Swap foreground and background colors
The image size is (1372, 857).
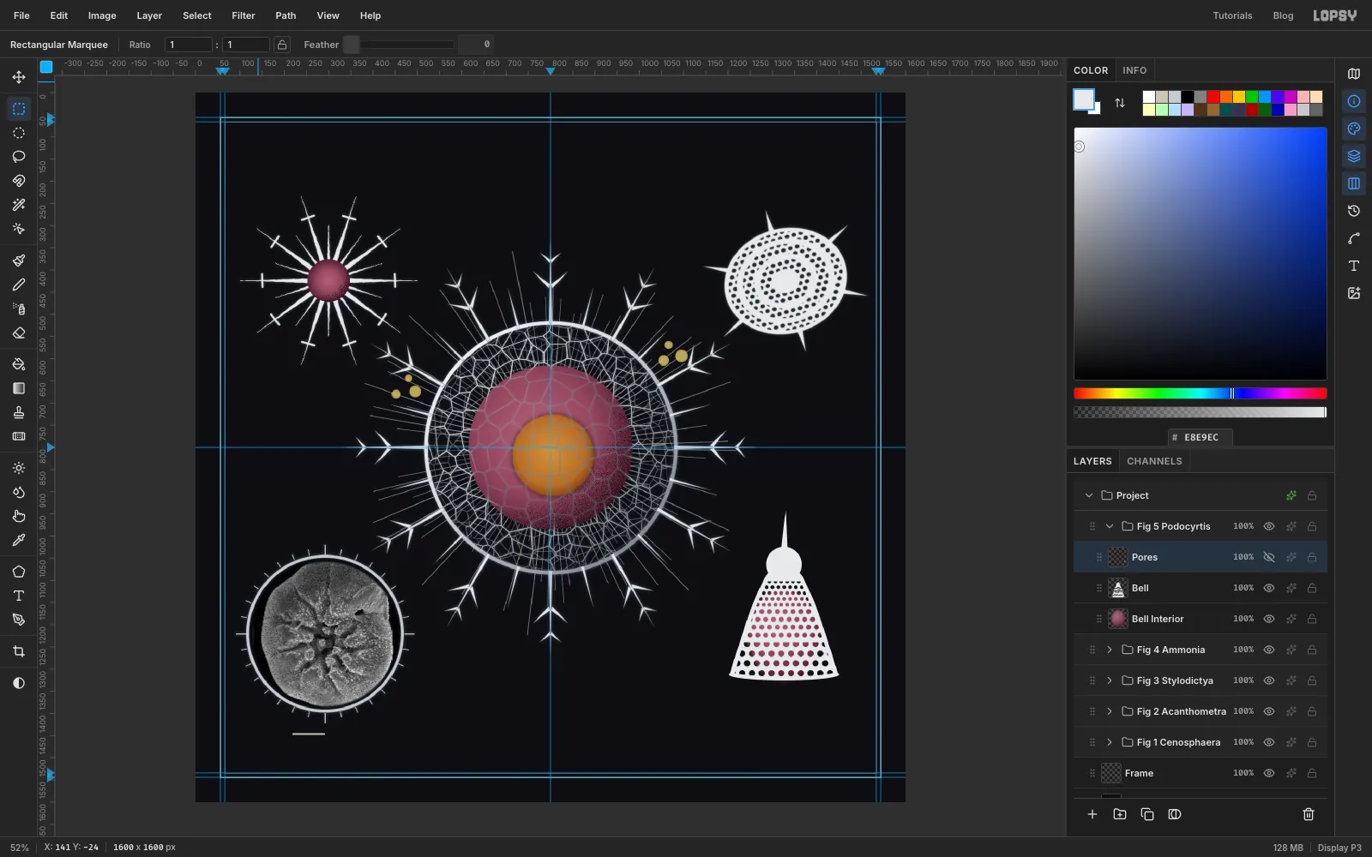click(x=1120, y=103)
